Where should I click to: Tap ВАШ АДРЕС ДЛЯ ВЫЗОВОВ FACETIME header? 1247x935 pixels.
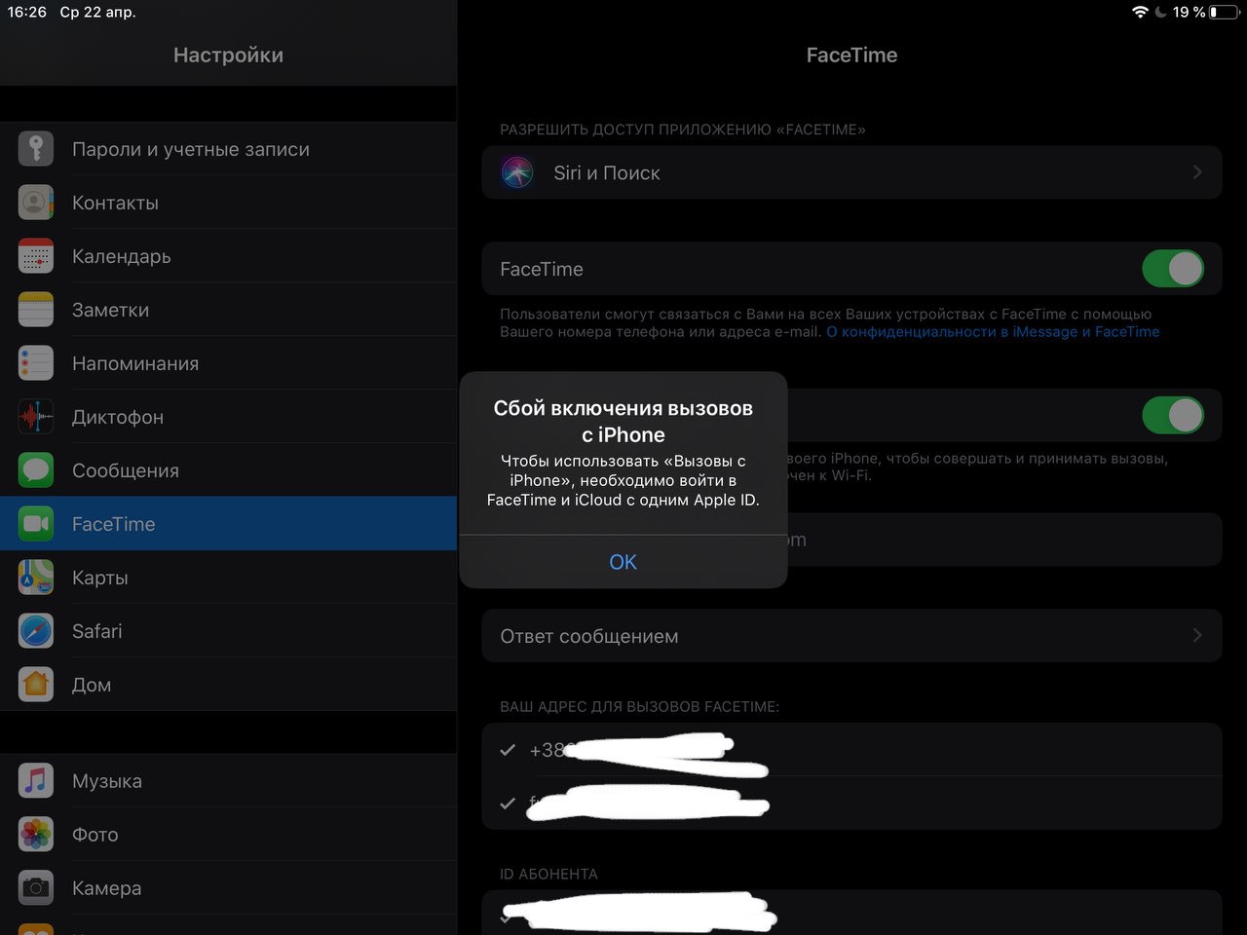pyautogui.click(x=639, y=707)
